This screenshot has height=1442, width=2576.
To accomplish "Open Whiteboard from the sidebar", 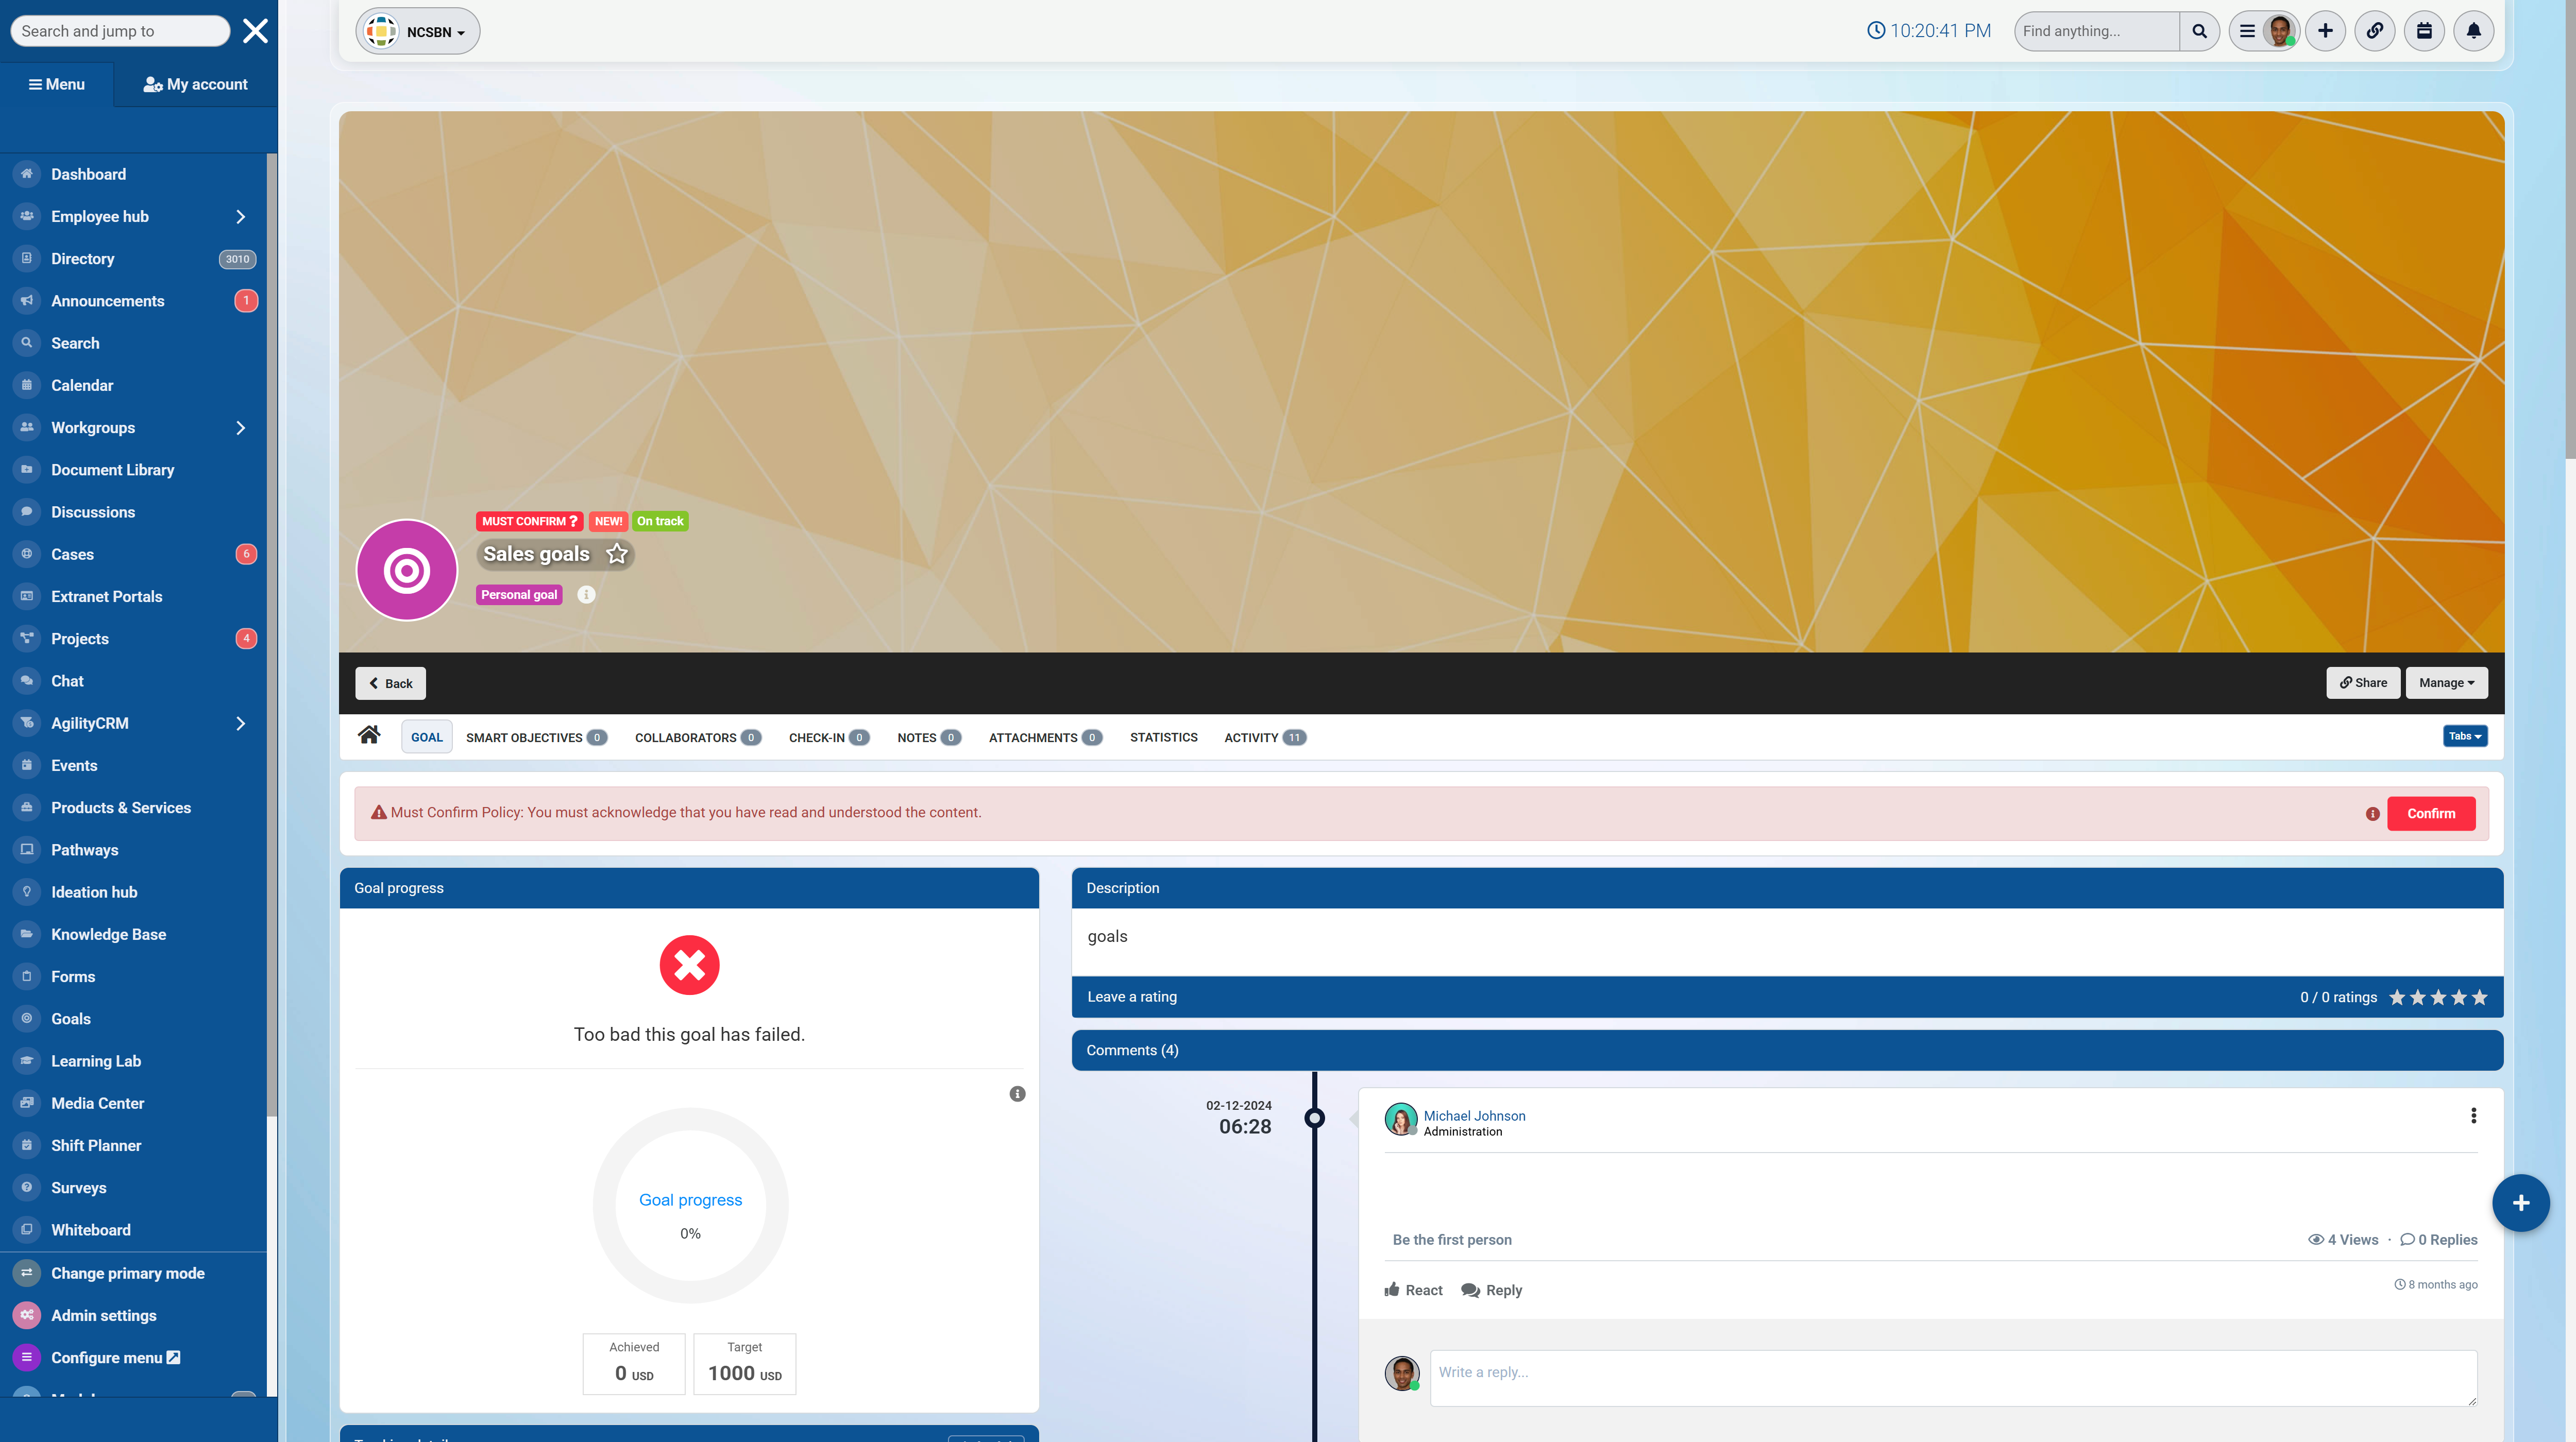I will point(90,1229).
